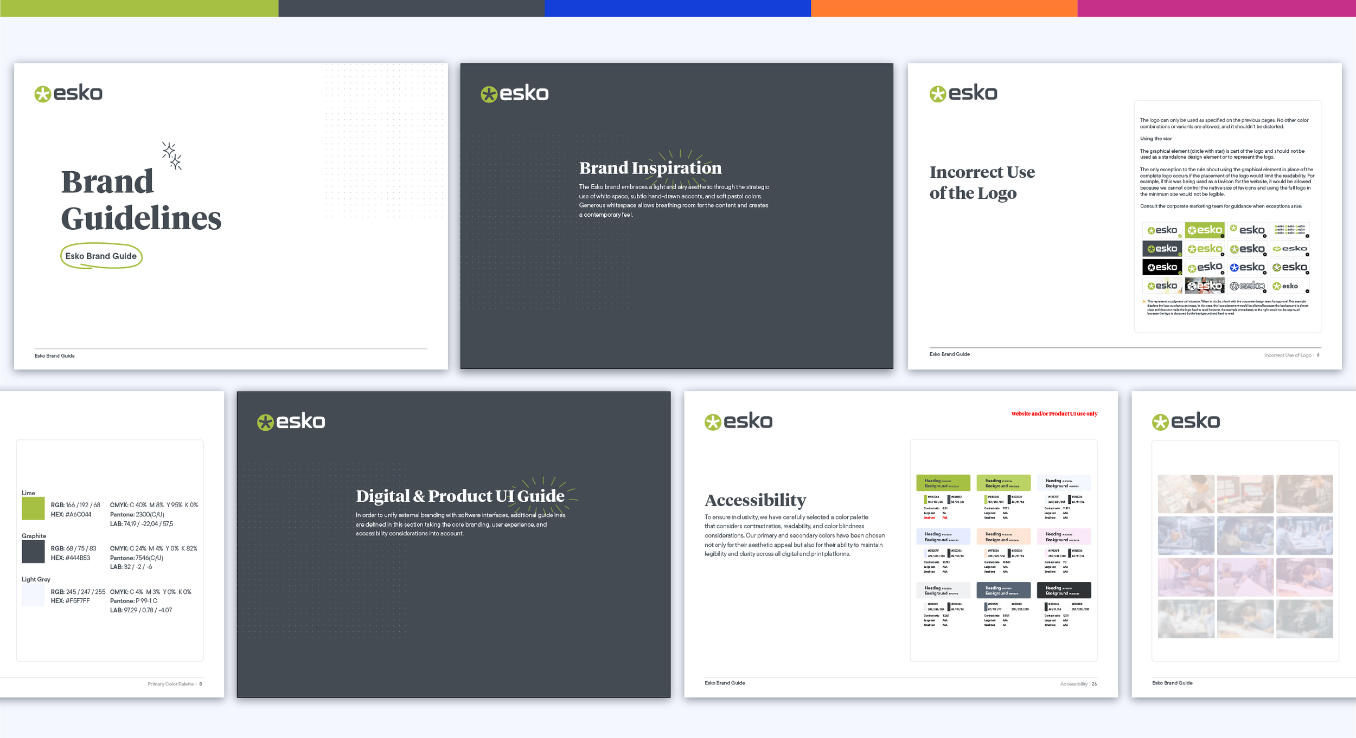Select the dark lime Heading/Background contrast card
Image resolution: width=1356 pixels, height=738 pixels.
tap(943, 483)
